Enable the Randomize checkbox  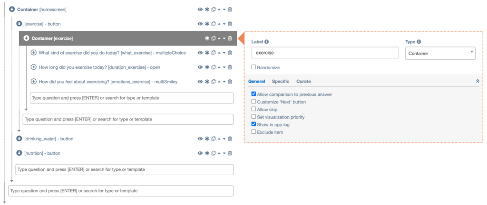click(x=254, y=67)
